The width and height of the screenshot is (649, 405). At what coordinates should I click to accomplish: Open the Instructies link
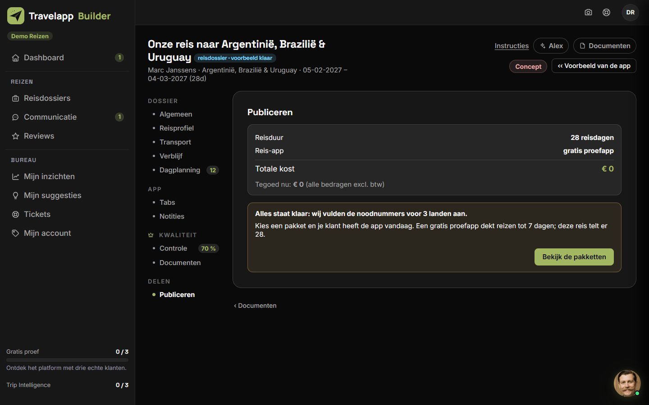(x=512, y=46)
